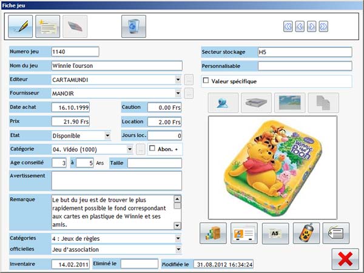Expand the Jeu d'association dropdown

(178, 249)
